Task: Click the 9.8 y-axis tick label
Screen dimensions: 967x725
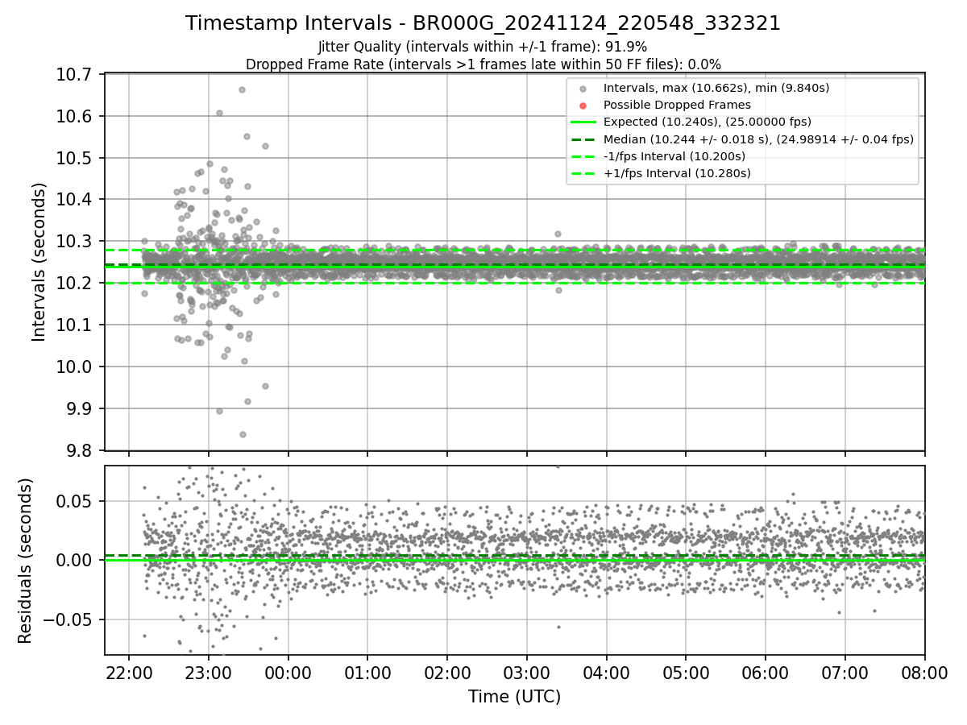Action: [81, 450]
